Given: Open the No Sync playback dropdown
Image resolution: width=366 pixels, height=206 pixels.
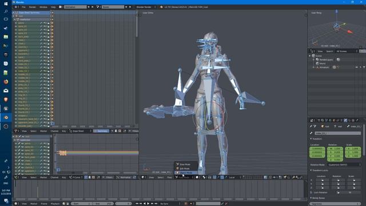Looking at the screenshot, I should coord(170,204).
